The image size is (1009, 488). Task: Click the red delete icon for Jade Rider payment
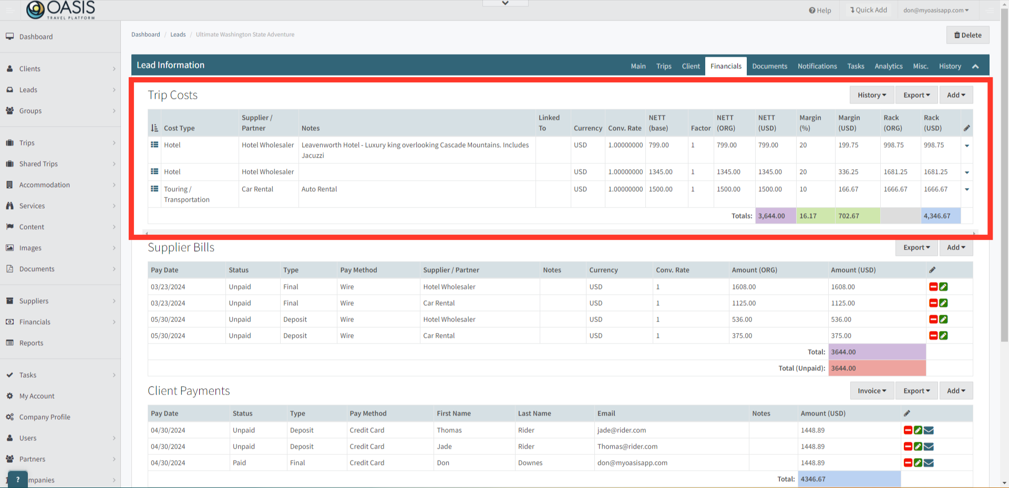click(x=908, y=447)
